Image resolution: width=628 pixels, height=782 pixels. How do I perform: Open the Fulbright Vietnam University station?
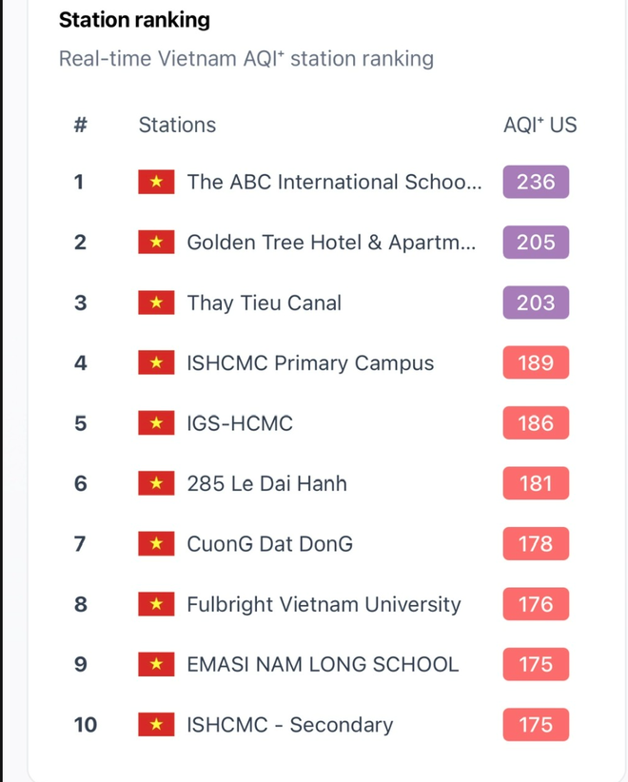[324, 604]
